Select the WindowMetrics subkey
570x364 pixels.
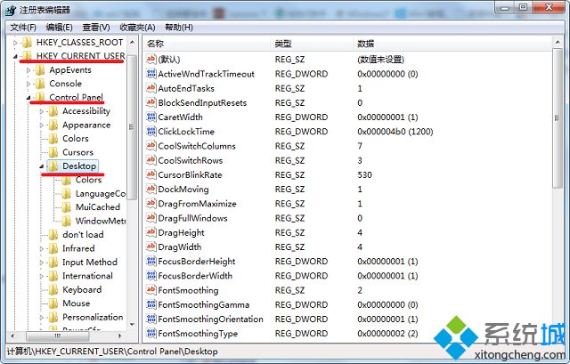pyautogui.click(x=101, y=221)
